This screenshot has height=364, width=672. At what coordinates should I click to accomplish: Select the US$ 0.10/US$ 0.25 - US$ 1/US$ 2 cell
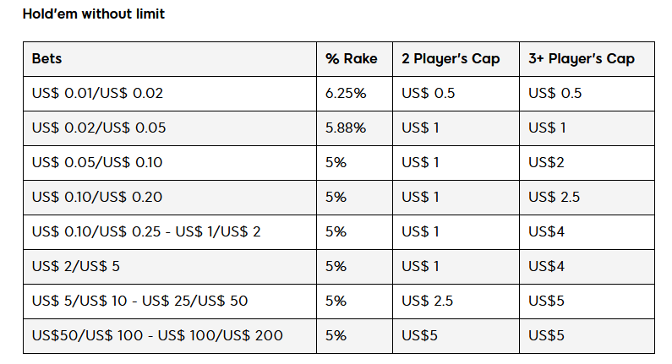tap(146, 232)
